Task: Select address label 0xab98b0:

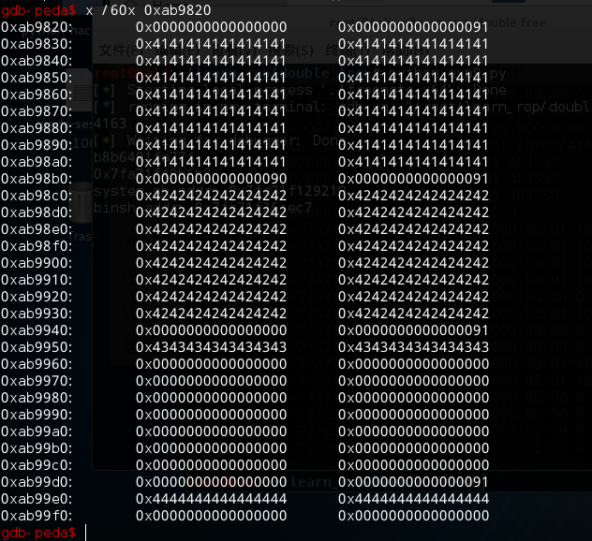Action: (x=37, y=179)
